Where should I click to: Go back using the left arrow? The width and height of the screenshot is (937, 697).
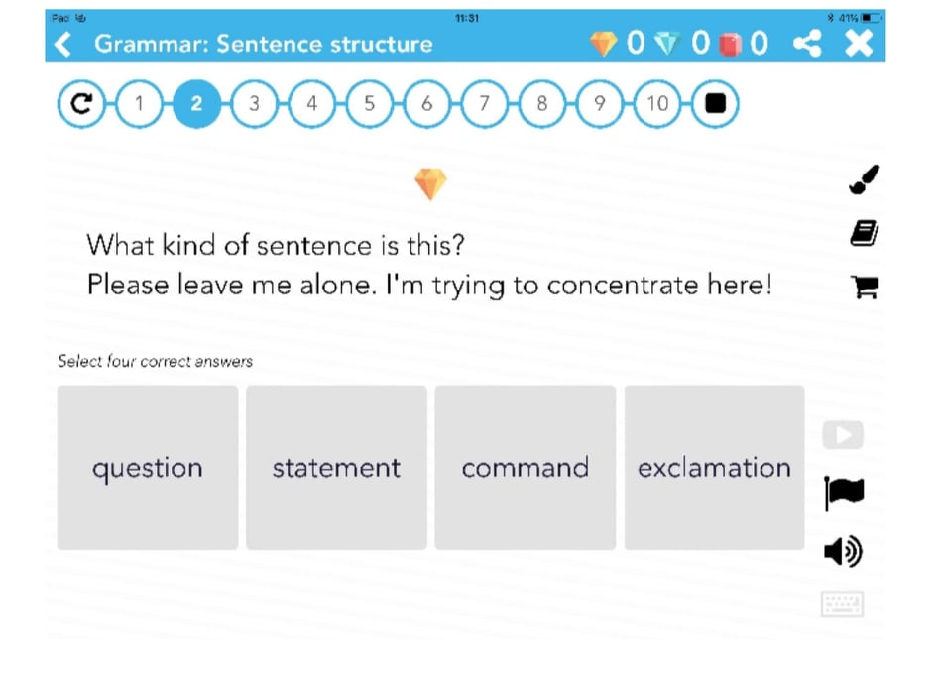click(63, 45)
